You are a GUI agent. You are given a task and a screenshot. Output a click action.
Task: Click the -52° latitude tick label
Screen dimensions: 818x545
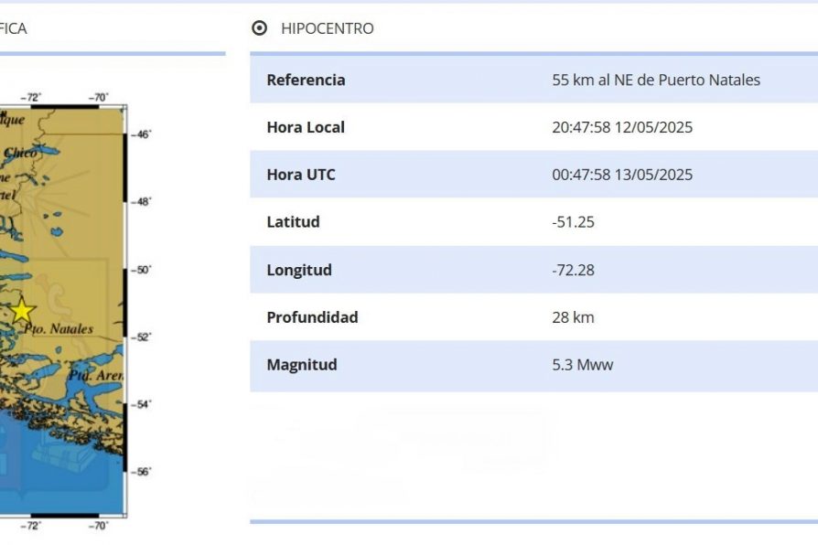click(x=141, y=337)
